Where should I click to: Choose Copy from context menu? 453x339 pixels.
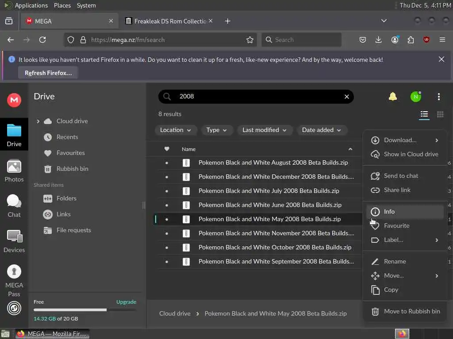[405, 290]
